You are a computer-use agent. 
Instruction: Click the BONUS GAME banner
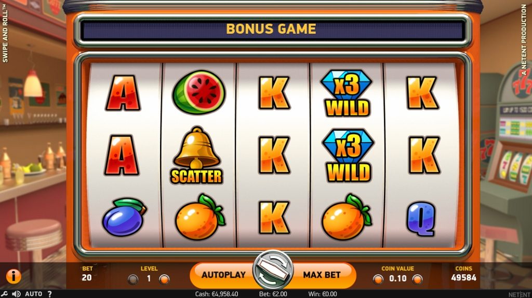click(x=271, y=30)
